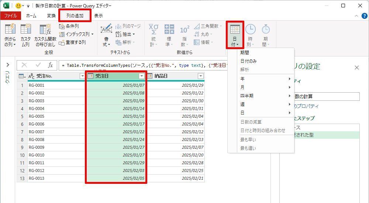
Task: Select row number 13
Action: click(22, 178)
